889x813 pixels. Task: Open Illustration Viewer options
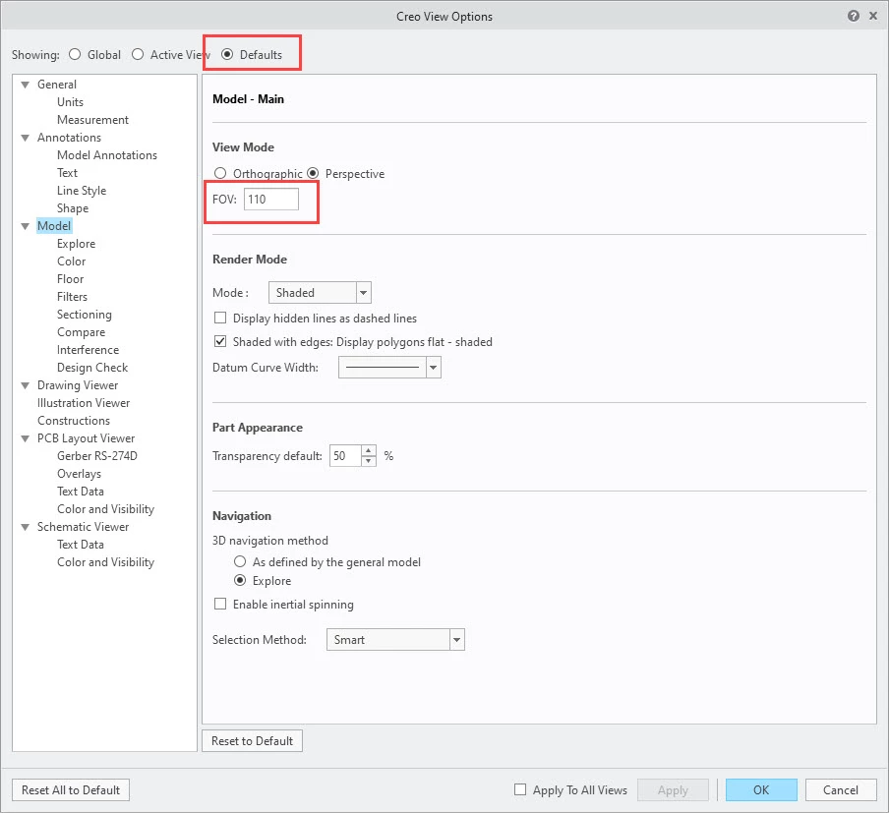point(84,402)
